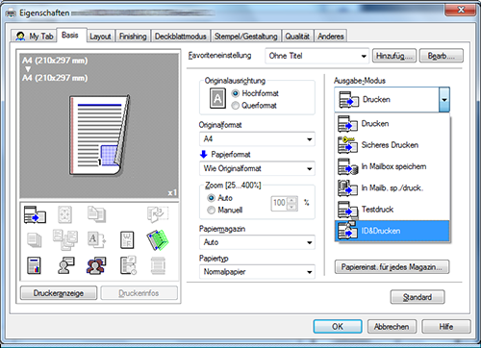Go to the Stempel/Gestaltung tab
Viewport: 481px width, 348px height.
(x=246, y=37)
